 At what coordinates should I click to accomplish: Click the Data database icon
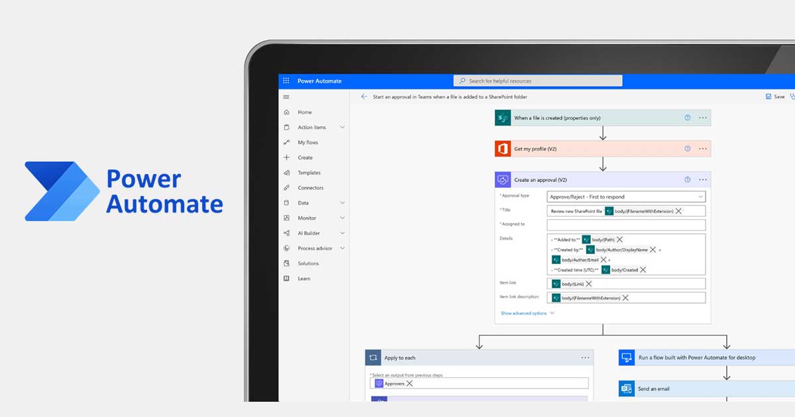[x=286, y=203]
